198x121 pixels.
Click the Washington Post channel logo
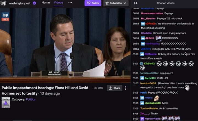pyautogui.click(x=3, y=3)
